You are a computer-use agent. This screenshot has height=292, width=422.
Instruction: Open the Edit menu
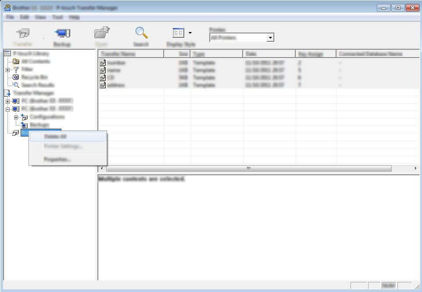pos(25,17)
